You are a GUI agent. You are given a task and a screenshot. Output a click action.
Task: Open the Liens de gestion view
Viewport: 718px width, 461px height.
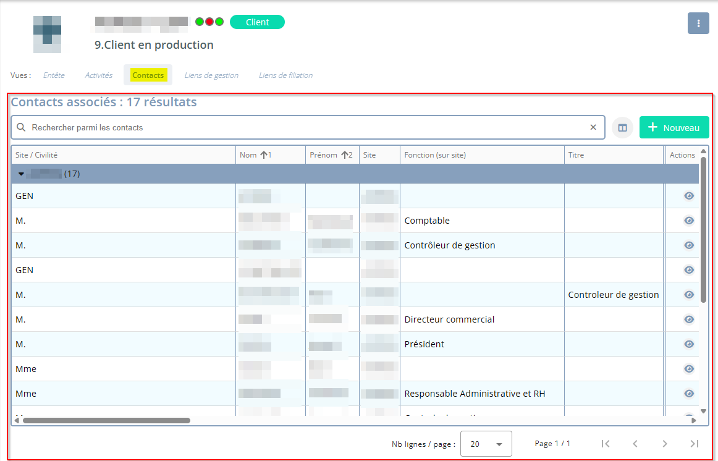pos(211,75)
